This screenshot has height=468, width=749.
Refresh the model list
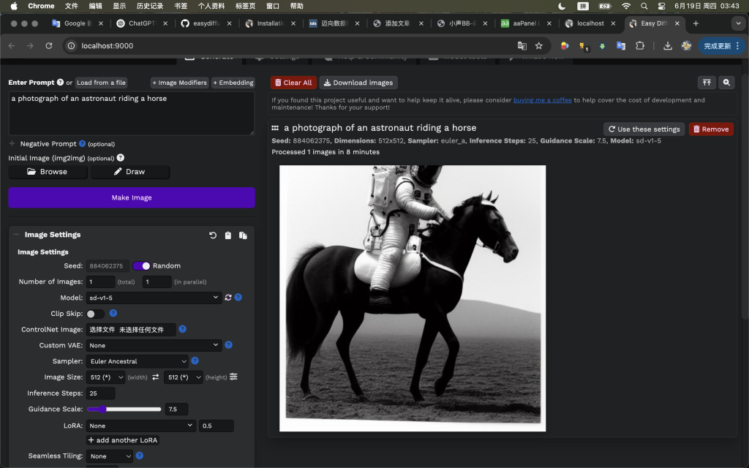[x=228, y=298]
